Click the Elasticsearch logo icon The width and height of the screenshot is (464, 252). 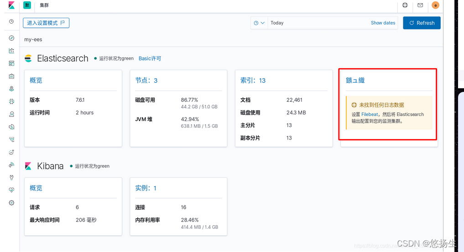click(28, 58)
